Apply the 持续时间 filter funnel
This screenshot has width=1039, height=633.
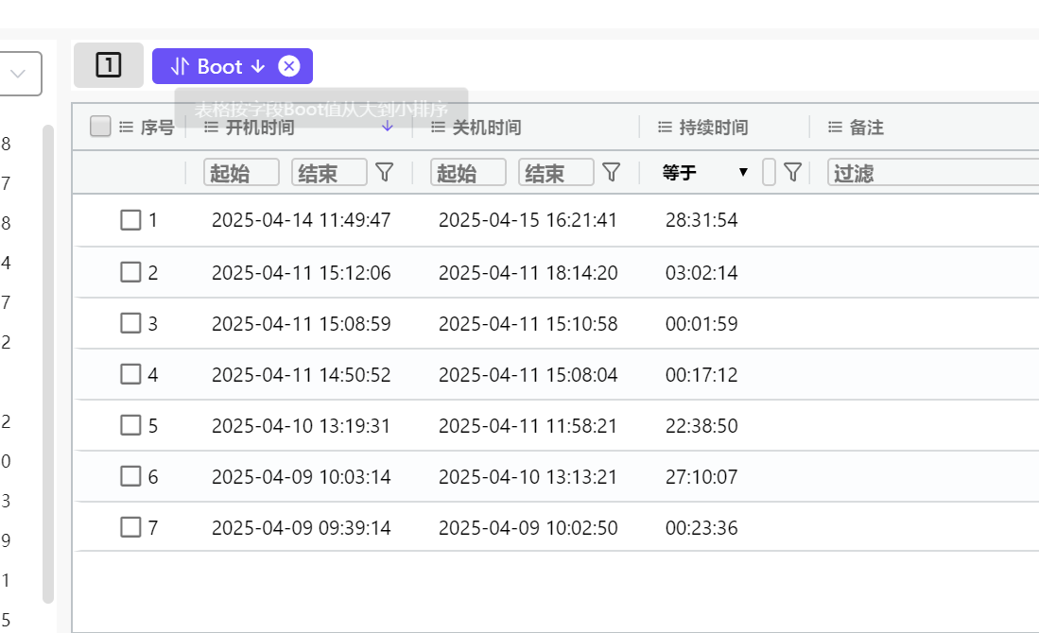click(792, 173)
